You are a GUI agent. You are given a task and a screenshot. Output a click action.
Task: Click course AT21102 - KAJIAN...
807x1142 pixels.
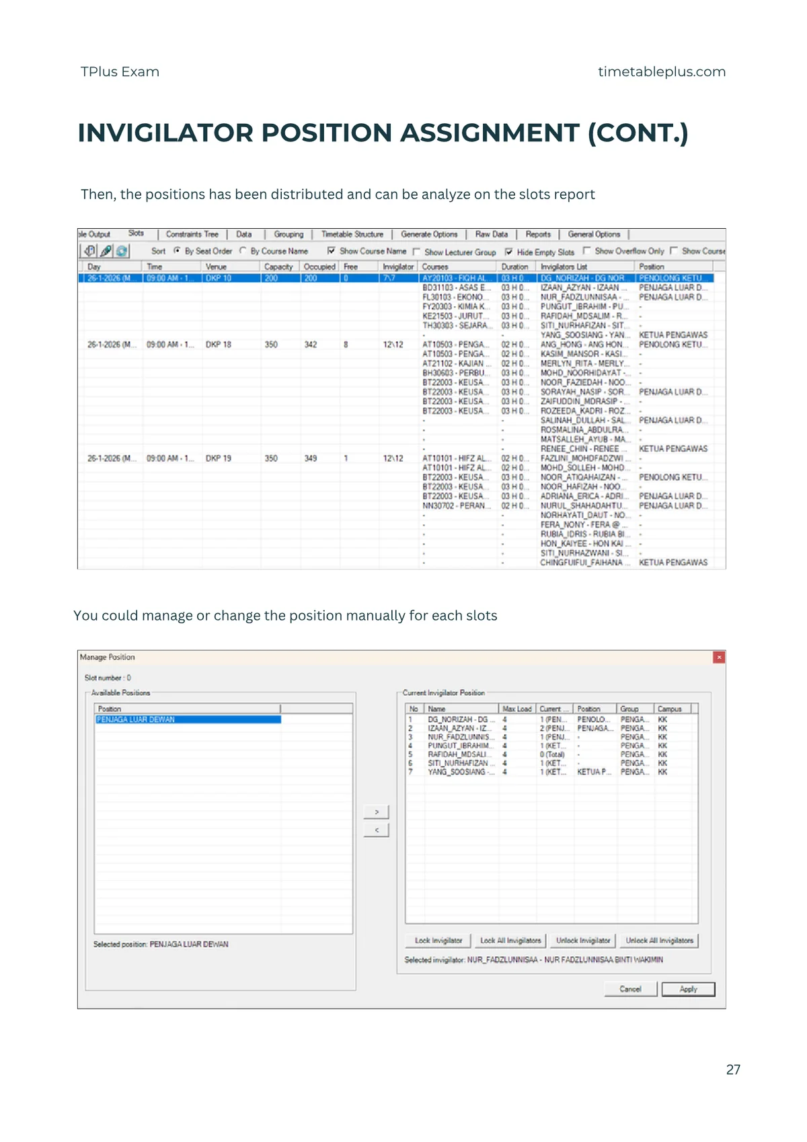click(456, 363)
